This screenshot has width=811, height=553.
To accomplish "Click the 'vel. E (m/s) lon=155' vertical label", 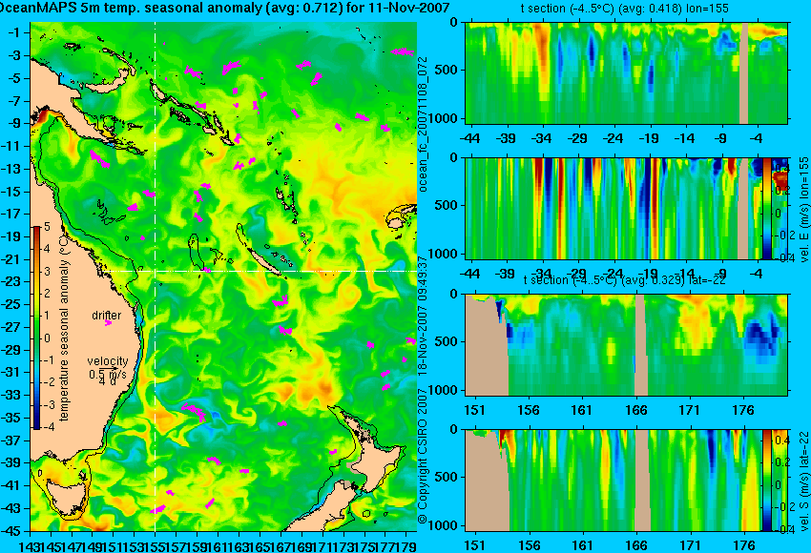I will [x=803, y=210].
